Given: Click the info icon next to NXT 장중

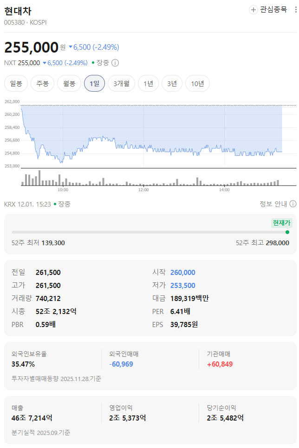Looking at the screenshot, I should (115, 63).
